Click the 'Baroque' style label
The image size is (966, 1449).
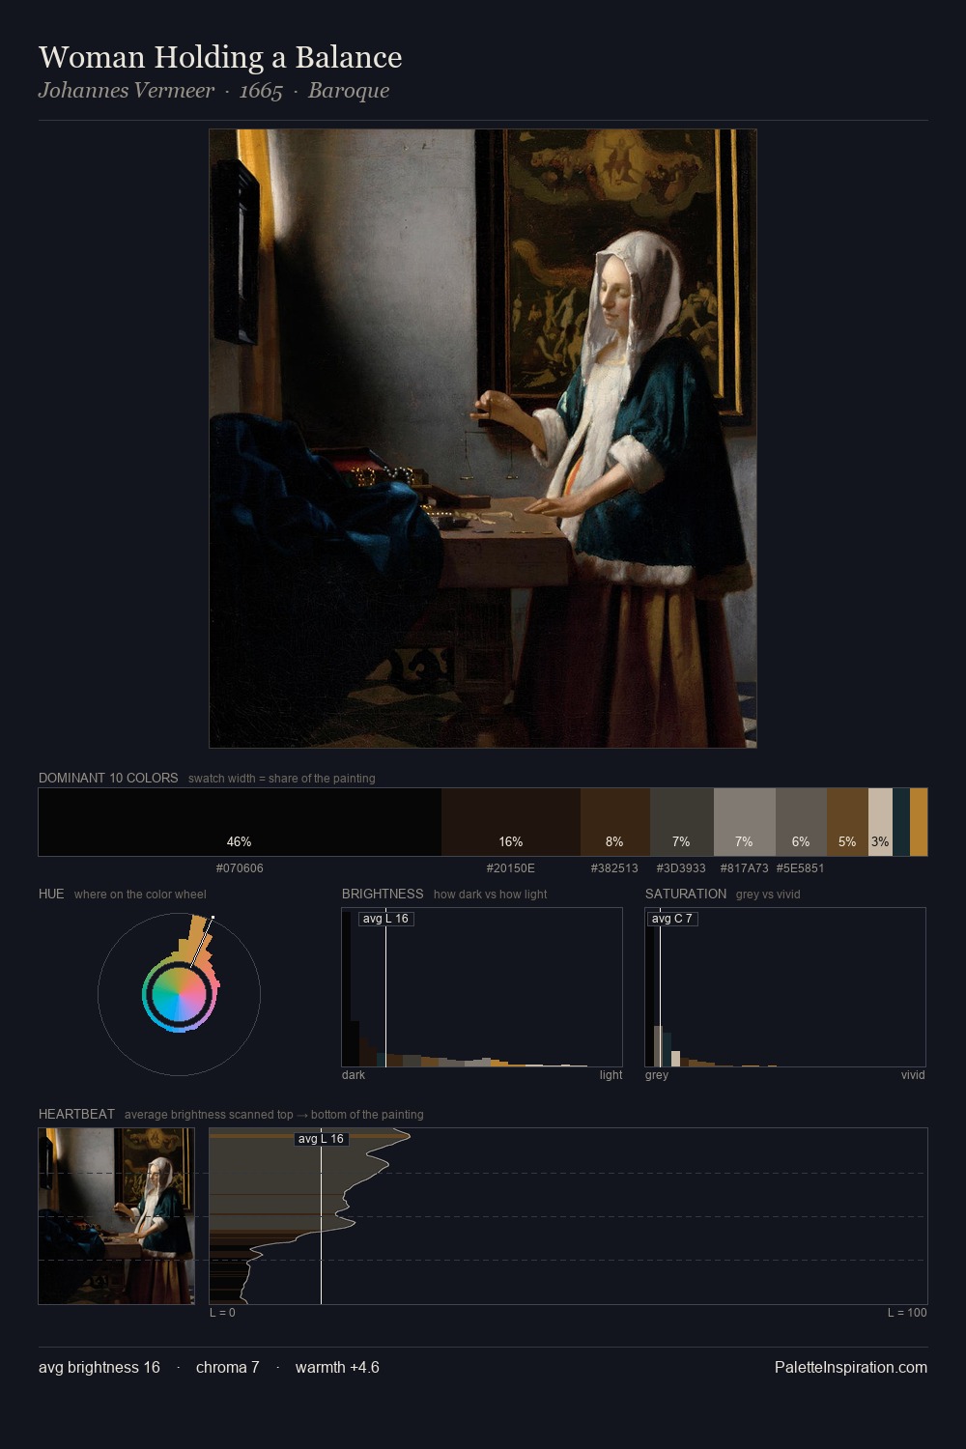point(349,91)
